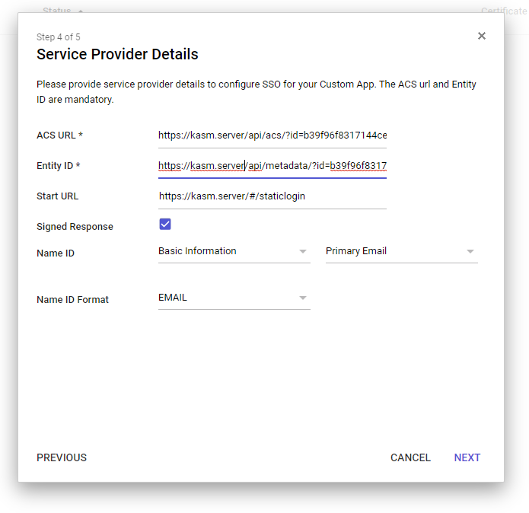Click the Primary Email dropdown arrow

(470, 251)
